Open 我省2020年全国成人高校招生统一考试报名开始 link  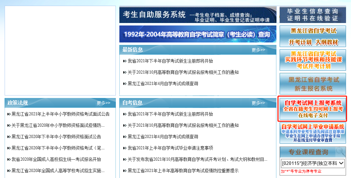[56, 159]
